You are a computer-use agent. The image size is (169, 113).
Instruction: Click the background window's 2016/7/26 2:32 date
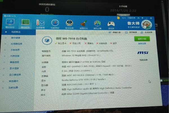(x=123, y=10)
